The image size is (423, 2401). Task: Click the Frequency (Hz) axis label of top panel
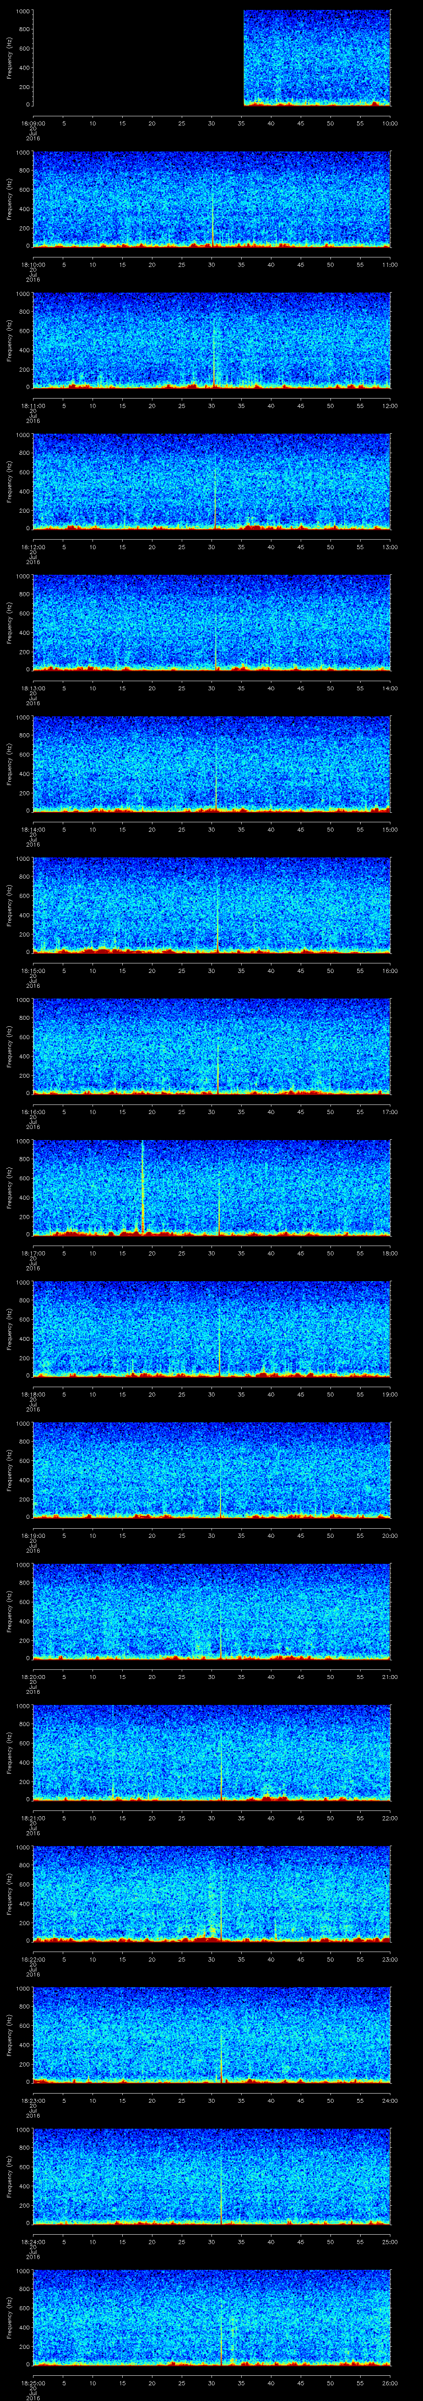pyautogui.click(x=10, y=58)
